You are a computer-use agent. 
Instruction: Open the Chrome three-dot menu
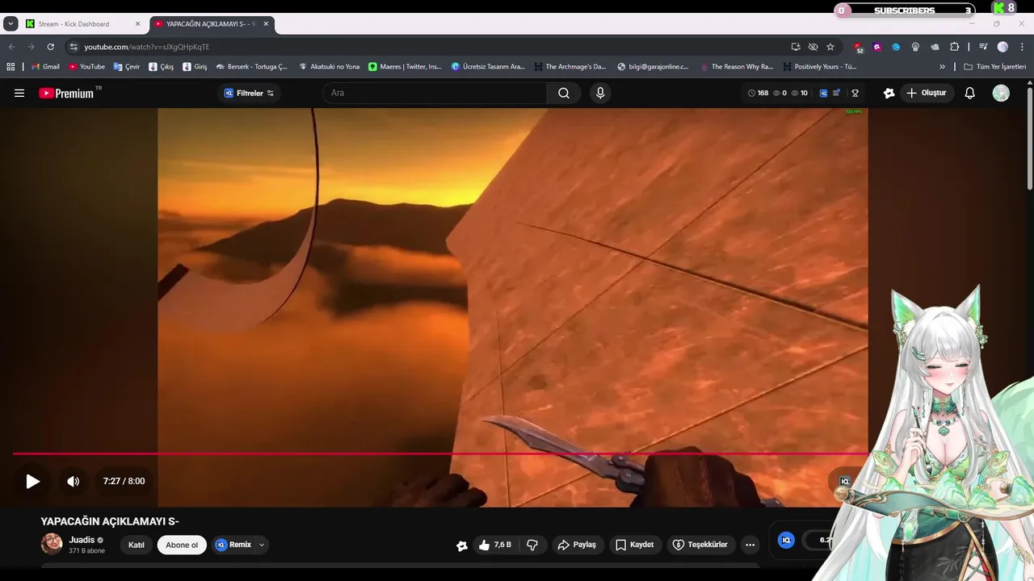tap(1023, 47)
